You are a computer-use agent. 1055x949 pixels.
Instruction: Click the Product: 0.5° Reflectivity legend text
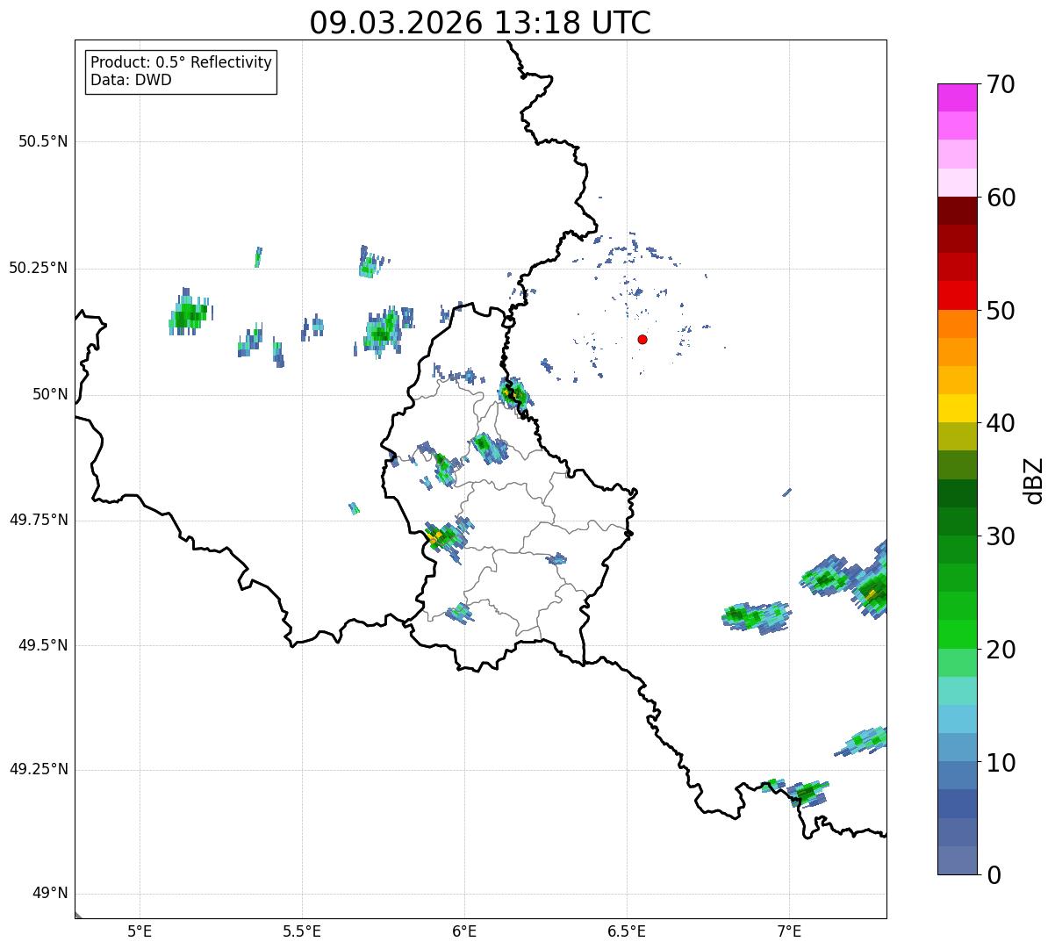coord(181,62)
